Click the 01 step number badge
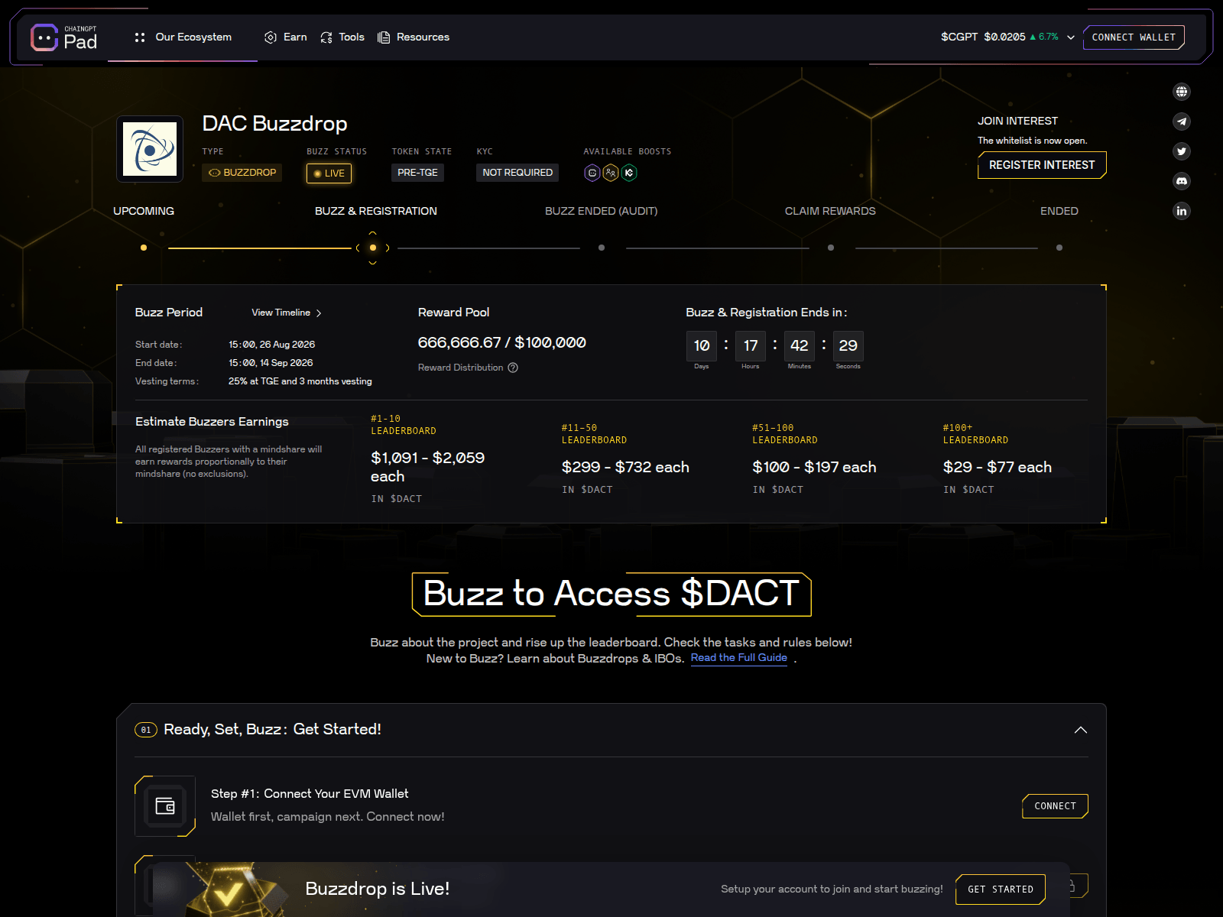 146,730
